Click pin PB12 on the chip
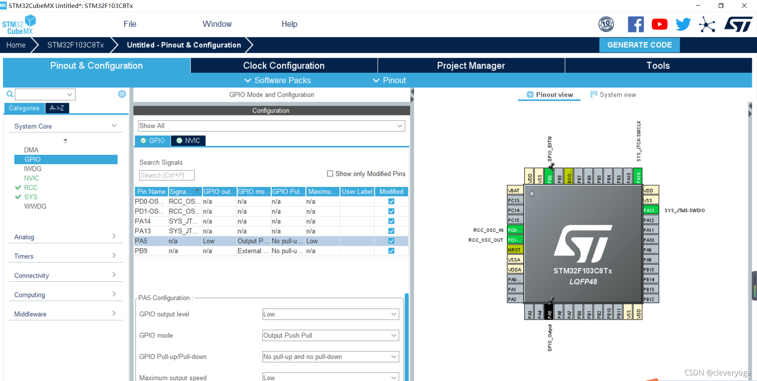Viewport: 757px width, 381px height. click(651, 299)
